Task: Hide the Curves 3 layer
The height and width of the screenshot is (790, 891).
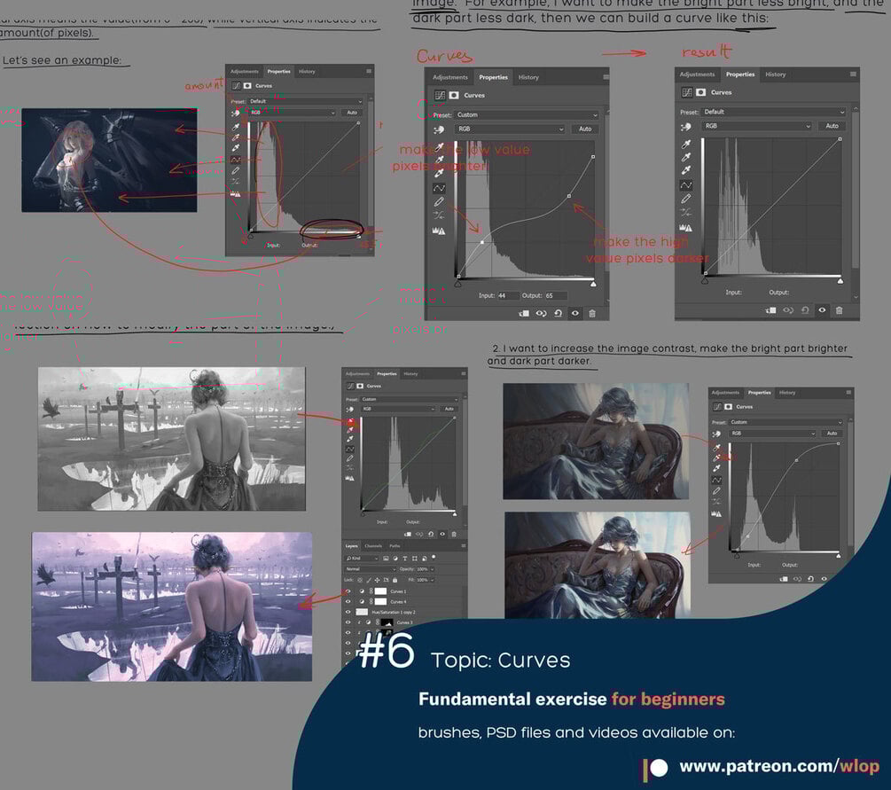Action: 348,622
